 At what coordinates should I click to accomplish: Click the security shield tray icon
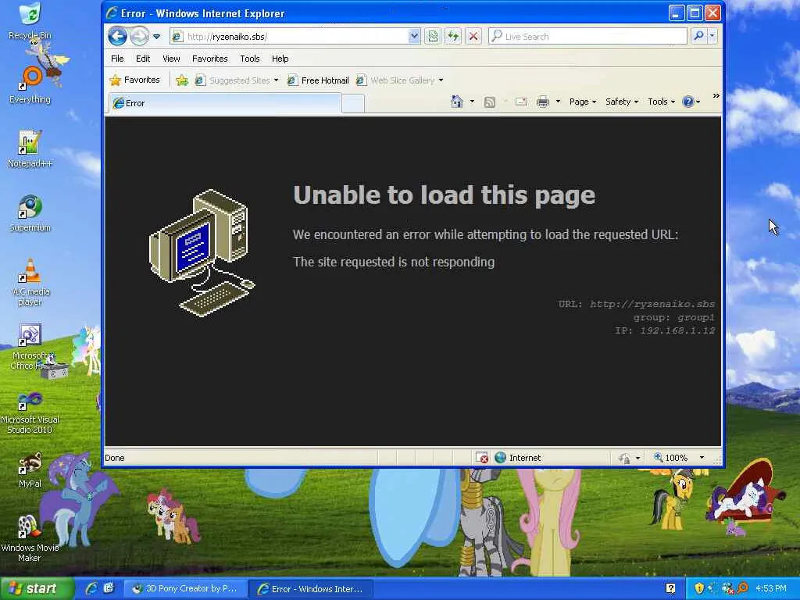pyautogui.click(x=699, y=588)
